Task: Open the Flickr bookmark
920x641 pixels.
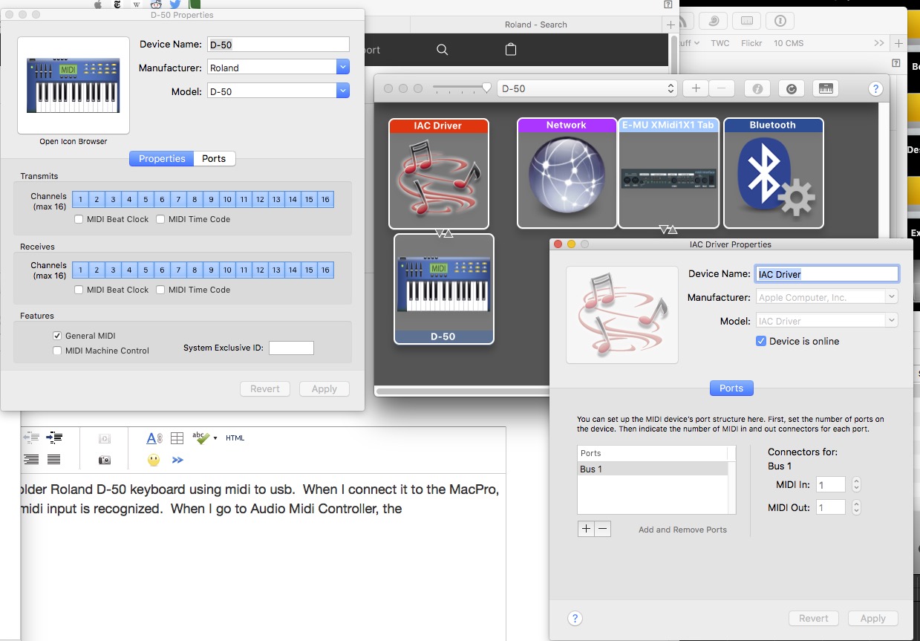Action: (751, 42)
